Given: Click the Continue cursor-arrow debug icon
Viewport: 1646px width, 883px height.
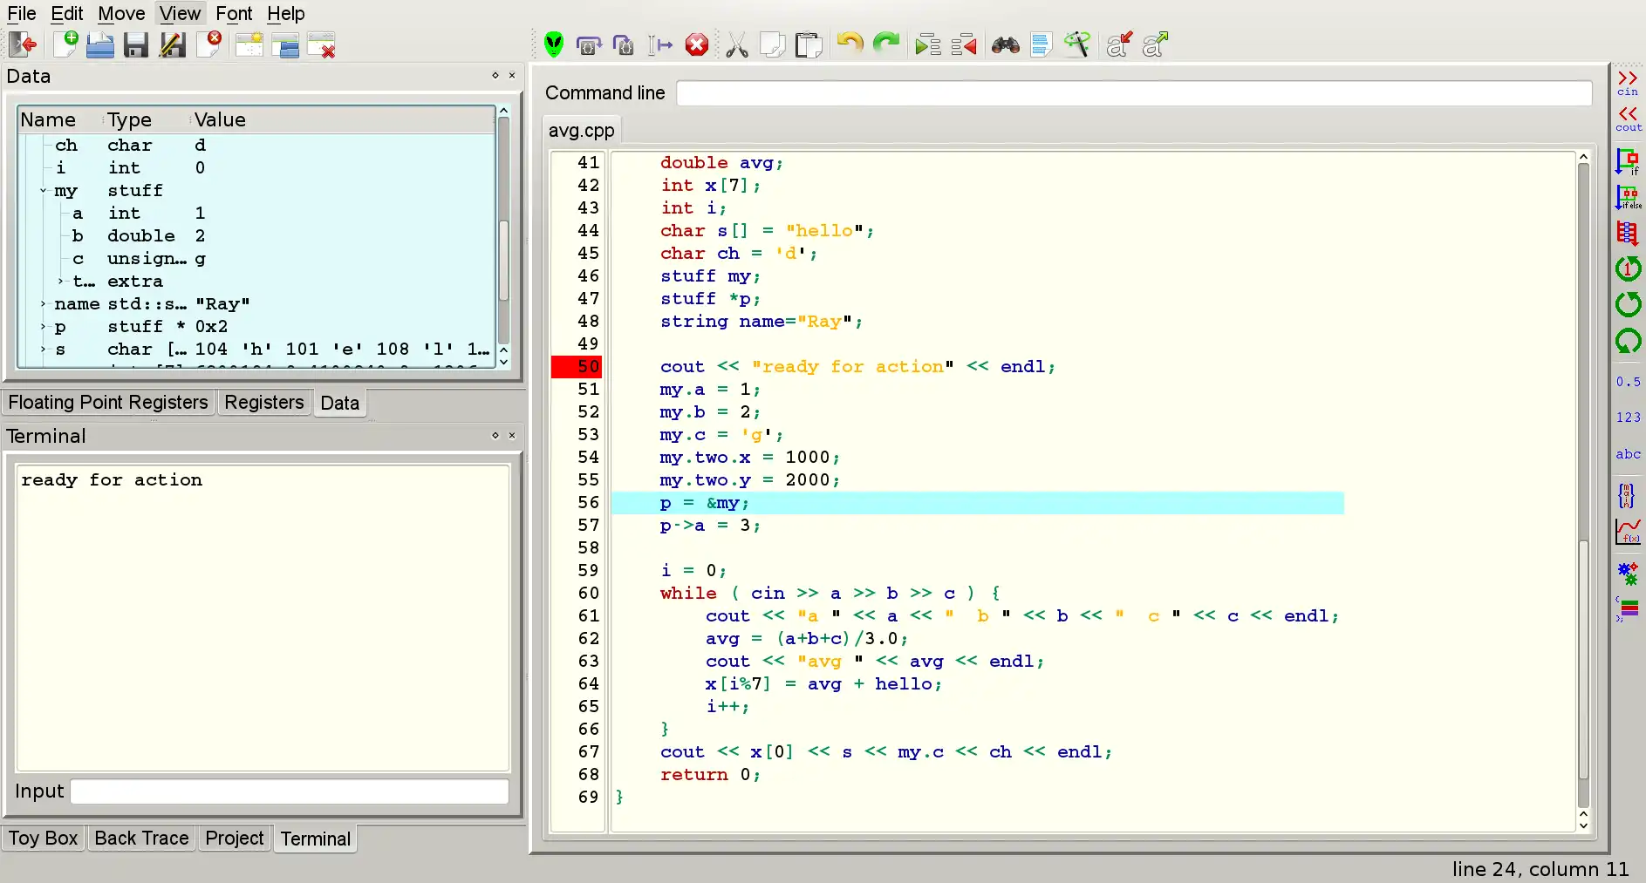Looking at the screenshot, I should (x=660, y=44).
